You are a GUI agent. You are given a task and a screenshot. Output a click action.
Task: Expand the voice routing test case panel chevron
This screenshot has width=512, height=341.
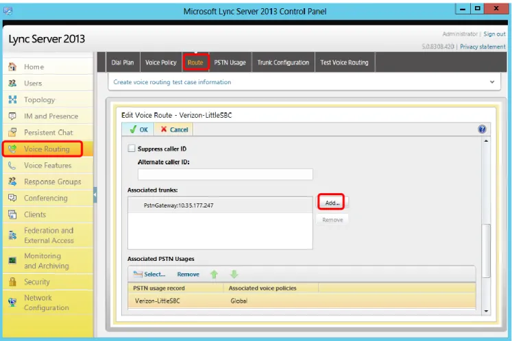click(x=492, y=82)
